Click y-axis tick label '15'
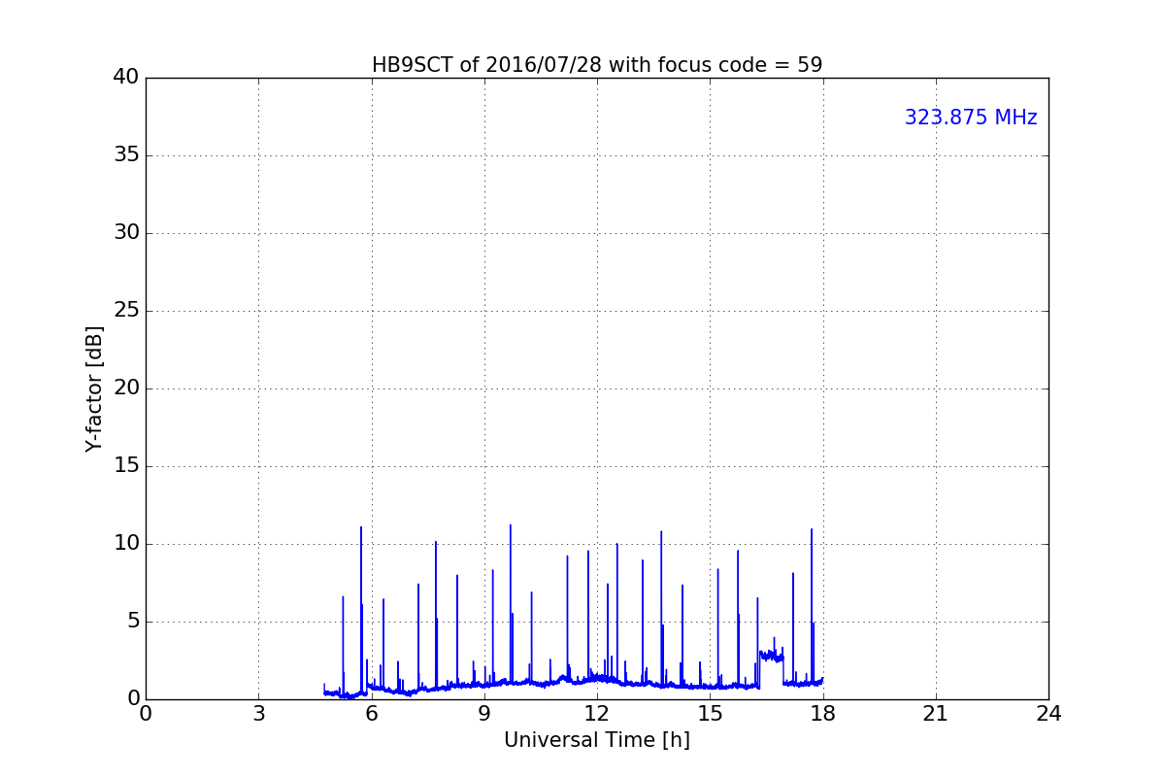 coord(126,466)
